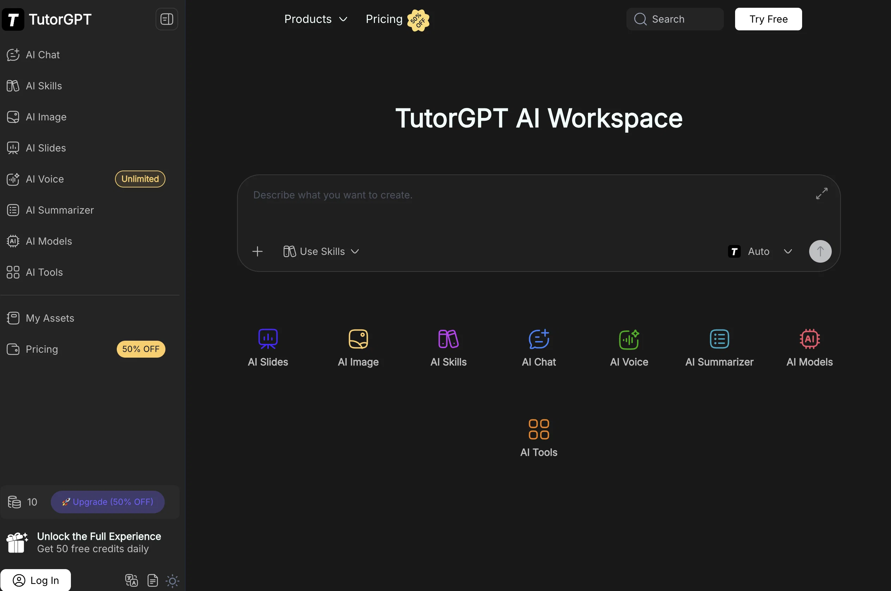The image size is (891, 591).
Task: Click the gift icon beside Unlock the Full Experience
Action: pyautogui.click(x=17, y=542)
